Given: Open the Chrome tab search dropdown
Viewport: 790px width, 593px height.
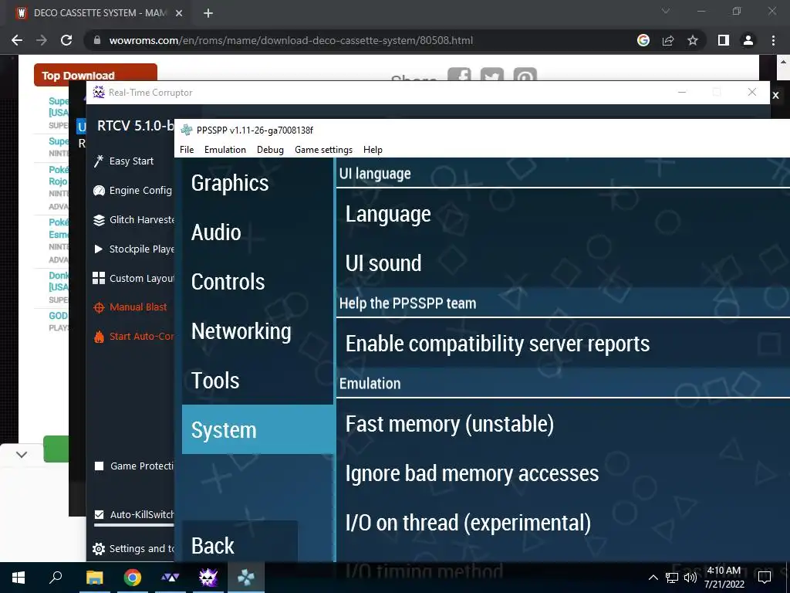Looking at the screenshot, I should [666, 11].
